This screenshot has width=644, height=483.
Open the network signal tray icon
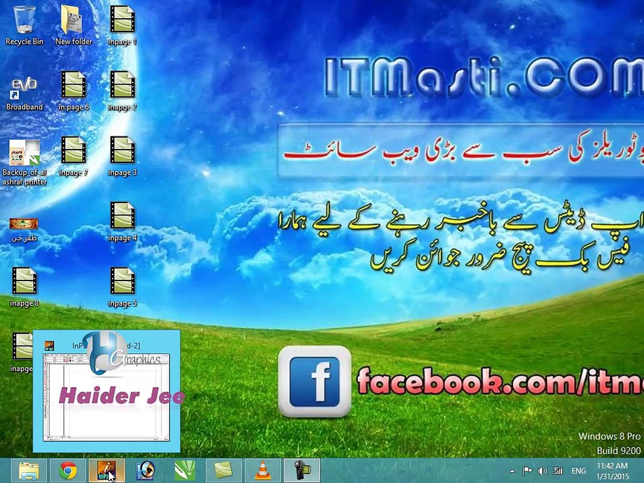[x=557, y=471]
